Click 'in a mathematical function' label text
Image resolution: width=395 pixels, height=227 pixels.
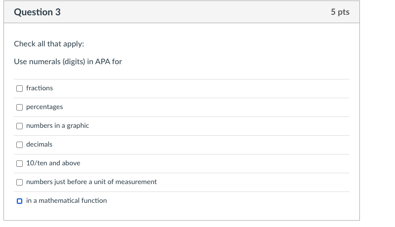click(x=67, y=201)
